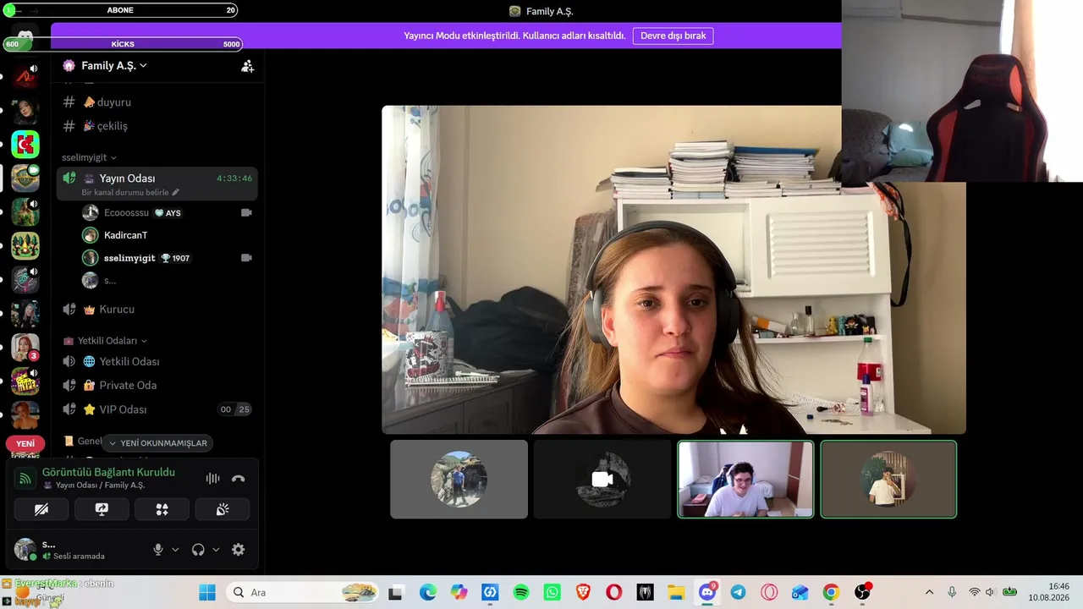Screen dimensions: 1083x609
Task: Switch to Discord in the taskbar
Action: 707,593
